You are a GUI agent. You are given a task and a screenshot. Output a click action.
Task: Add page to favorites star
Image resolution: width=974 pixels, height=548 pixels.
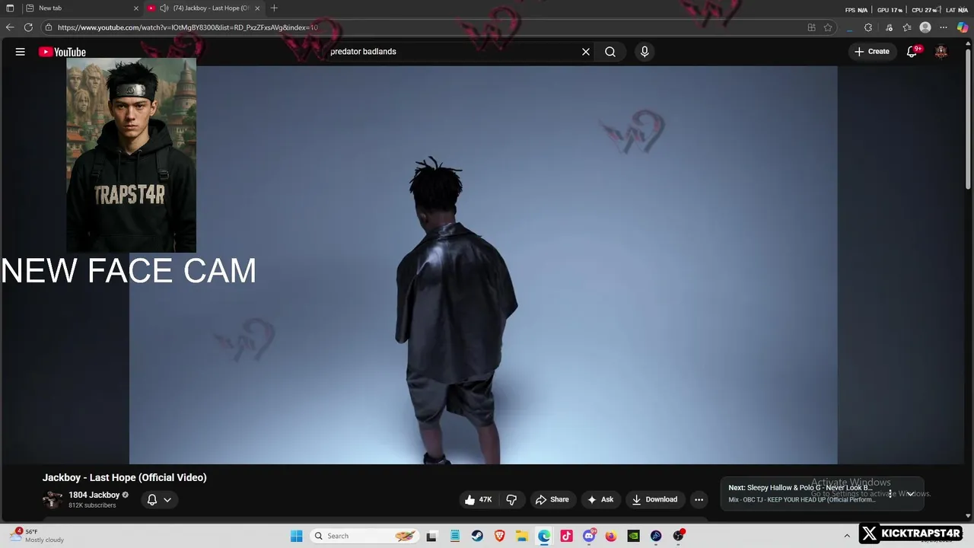pyautogui.click(x=828, y=27)
